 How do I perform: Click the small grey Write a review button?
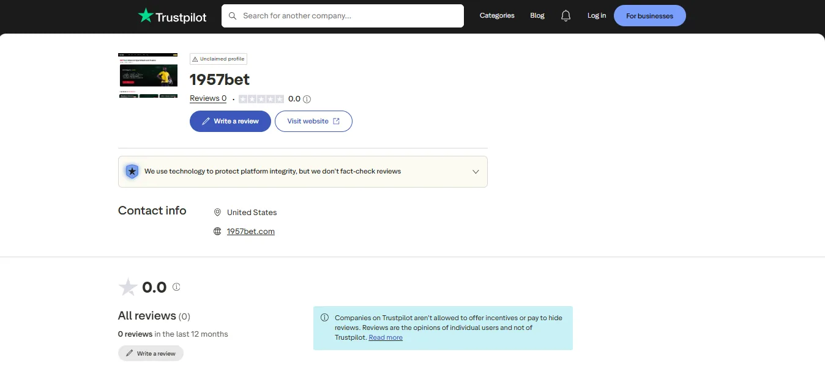151,353
